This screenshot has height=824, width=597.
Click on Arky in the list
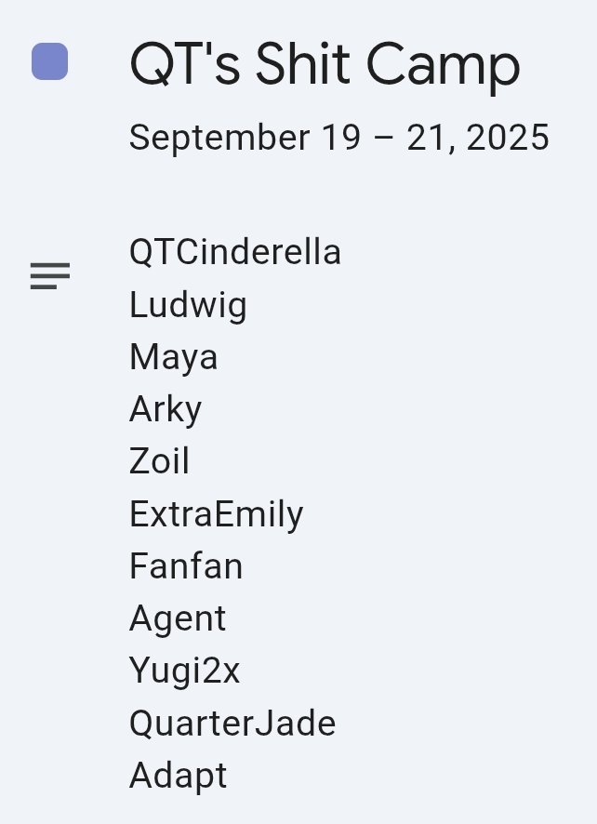click(x=165, y=409)
